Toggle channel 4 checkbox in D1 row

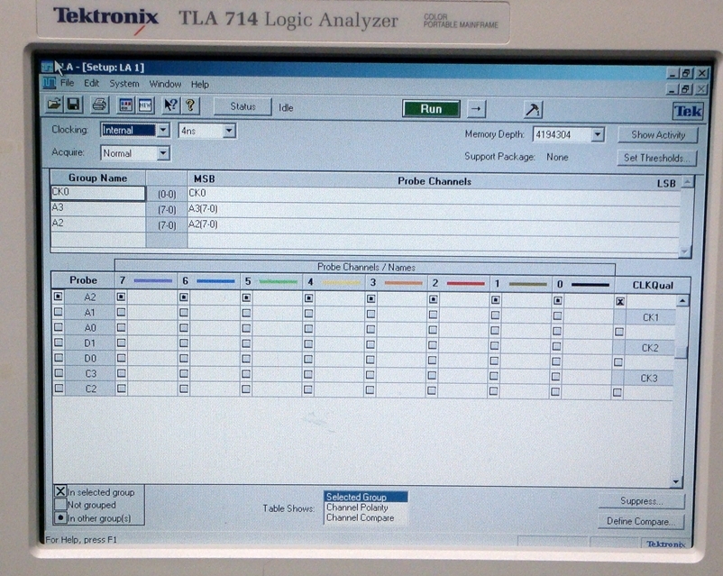[x=308, y=344]
